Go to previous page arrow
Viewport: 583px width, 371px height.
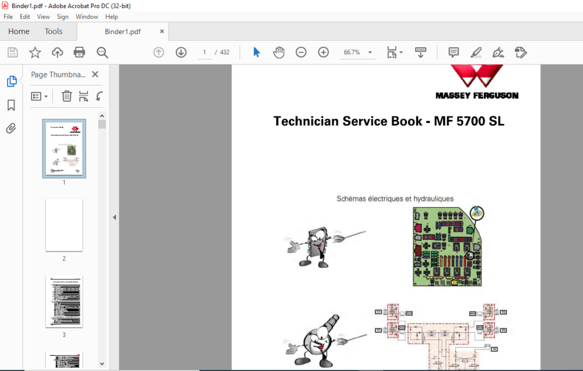[x=159, y=52]
